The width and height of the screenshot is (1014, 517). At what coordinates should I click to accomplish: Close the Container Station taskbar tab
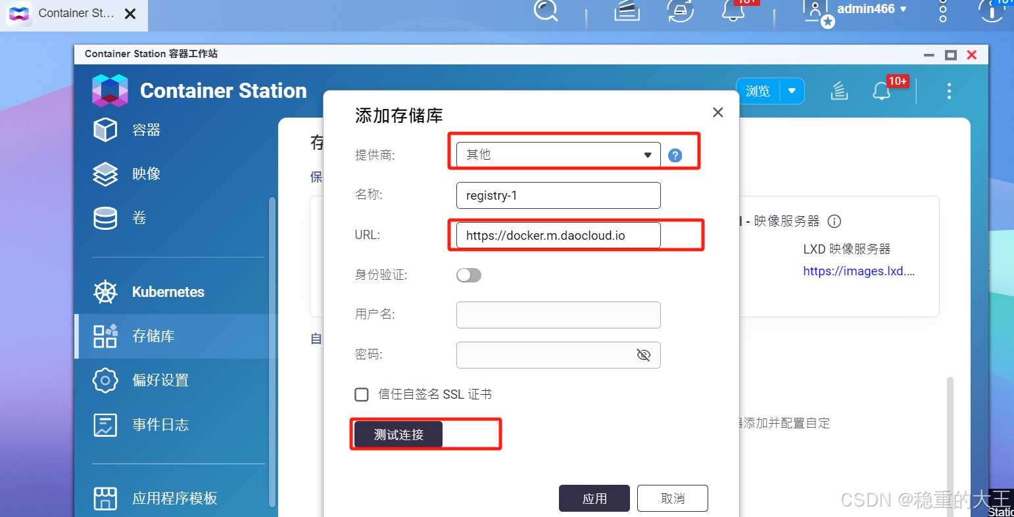point(130,14)
